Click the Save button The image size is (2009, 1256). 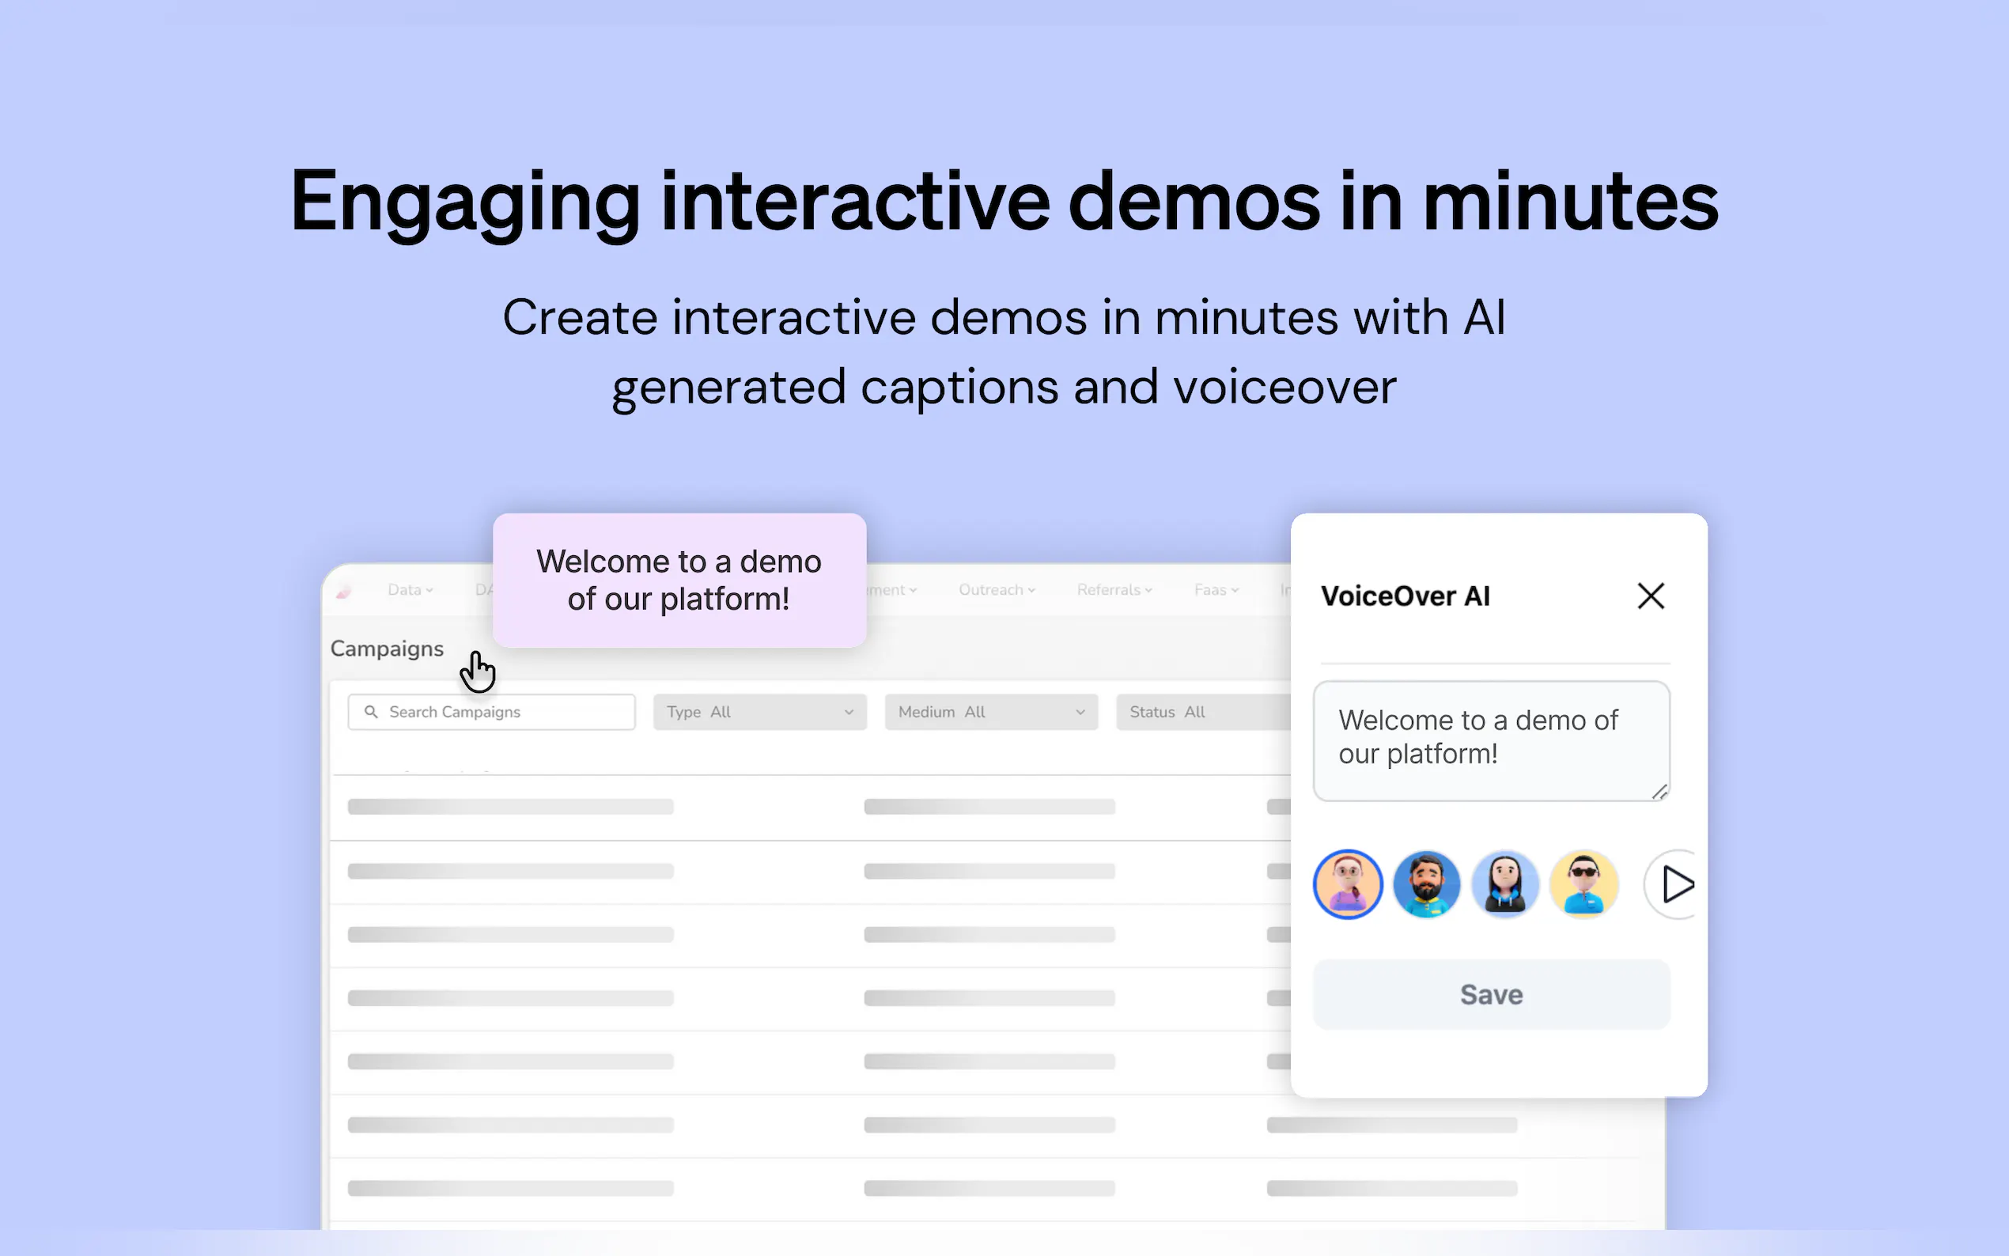[1491, 994]
